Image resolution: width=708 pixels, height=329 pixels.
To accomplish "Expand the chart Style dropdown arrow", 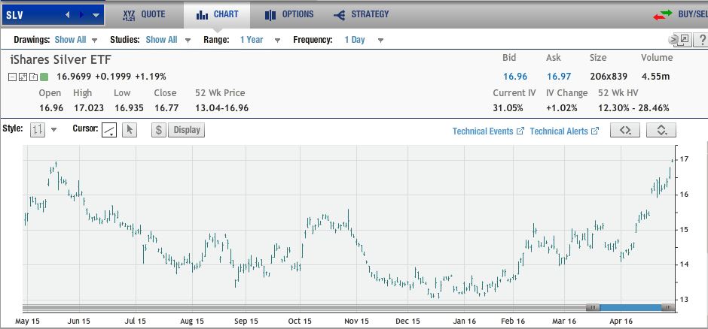I will (54, 130).
